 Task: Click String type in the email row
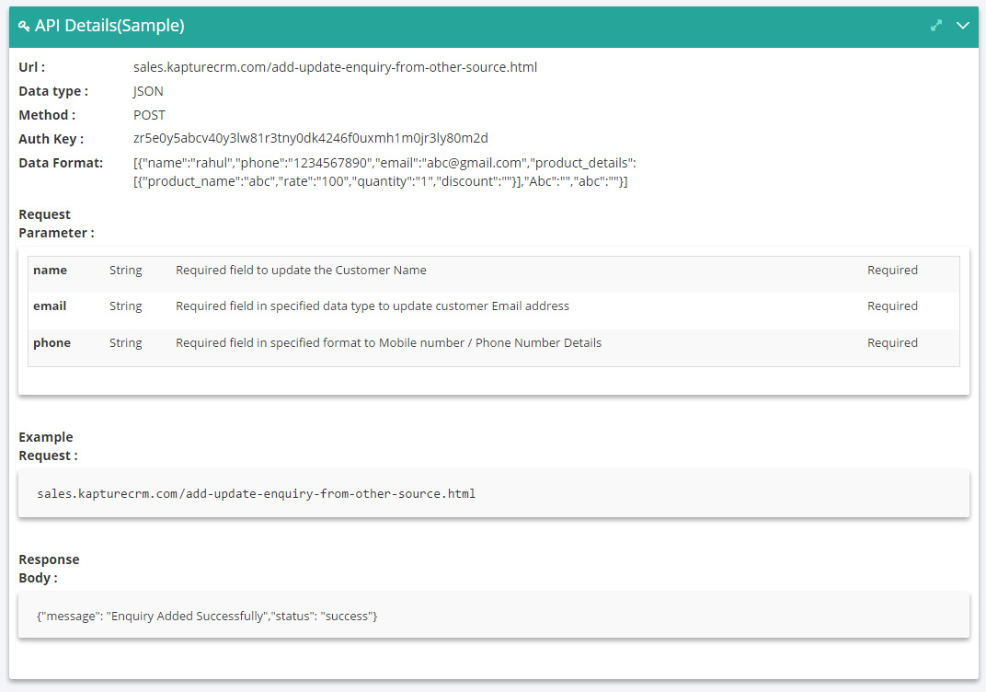126,306
